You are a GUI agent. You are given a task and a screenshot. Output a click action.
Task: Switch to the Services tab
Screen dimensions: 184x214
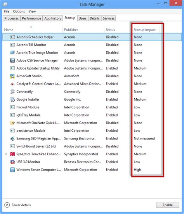point(109,18)
